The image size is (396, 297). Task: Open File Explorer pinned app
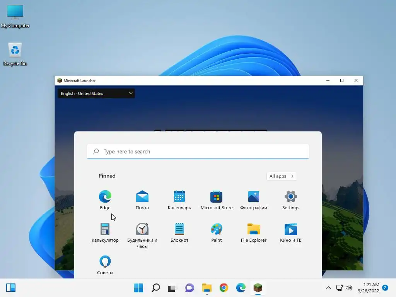tap(254, 232)
